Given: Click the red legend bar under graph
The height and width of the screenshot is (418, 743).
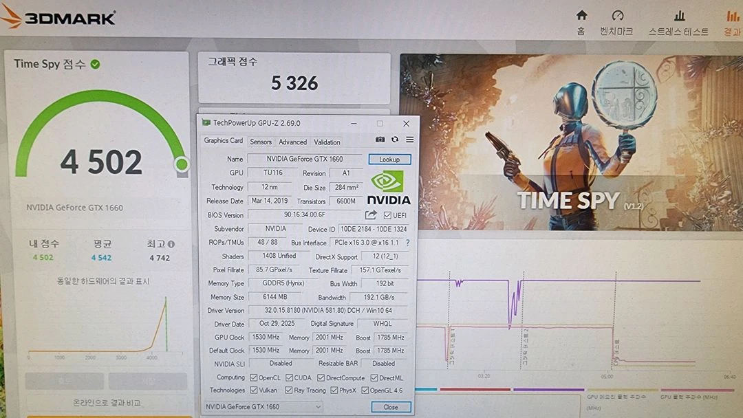Looking at the screenshot, I should pos(475,390).
